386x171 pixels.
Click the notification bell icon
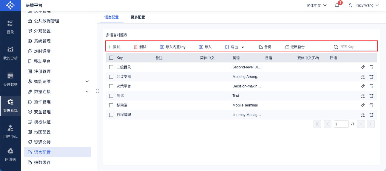click(x=337, y=5)
